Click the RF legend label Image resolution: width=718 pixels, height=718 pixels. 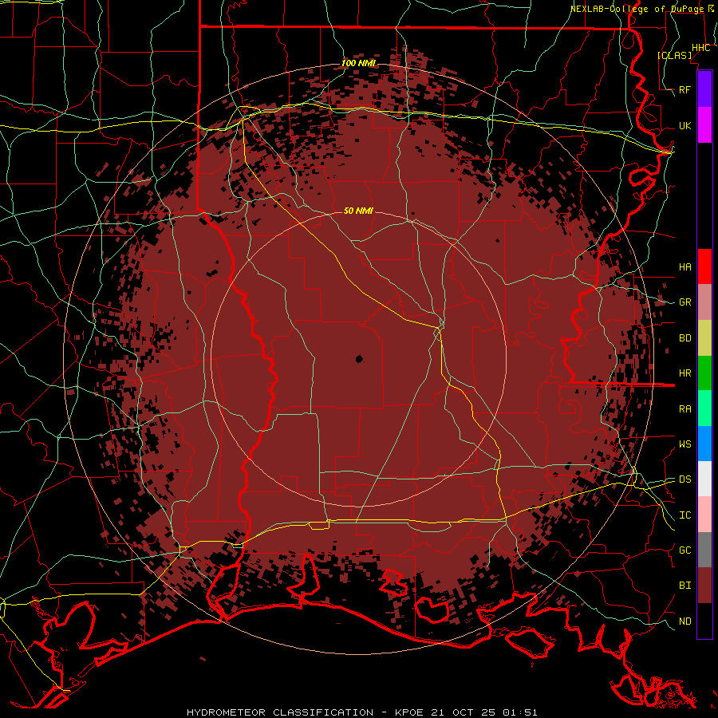684,89
